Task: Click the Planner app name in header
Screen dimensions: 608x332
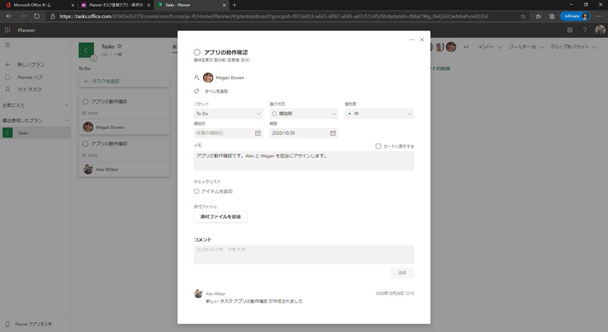Action: click(x=27, y=30)
